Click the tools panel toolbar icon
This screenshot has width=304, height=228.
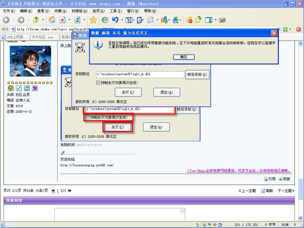(129, 20)
